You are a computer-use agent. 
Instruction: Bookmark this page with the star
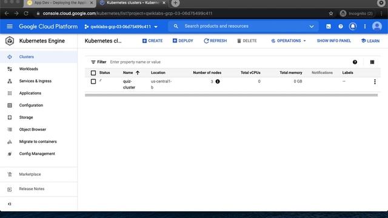(x=331, y=13)
